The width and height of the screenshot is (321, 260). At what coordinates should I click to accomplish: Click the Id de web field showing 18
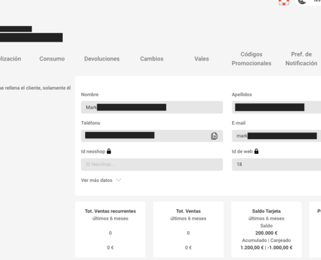pos(276,164)
